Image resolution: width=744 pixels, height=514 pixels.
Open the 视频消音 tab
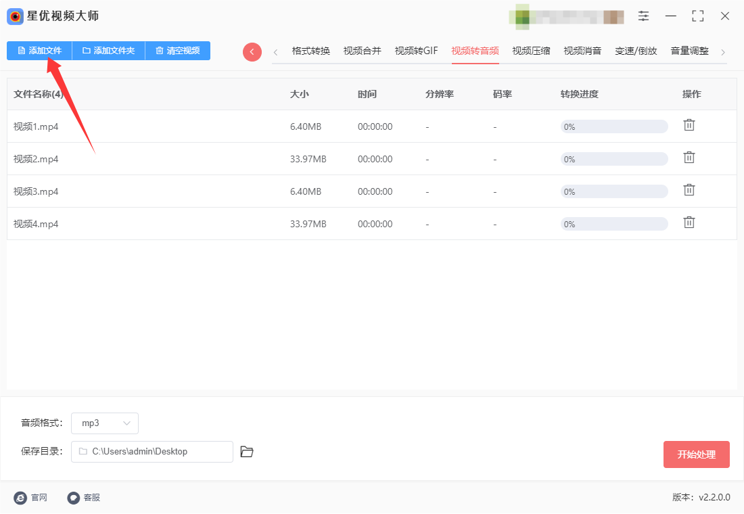(582, 51)
